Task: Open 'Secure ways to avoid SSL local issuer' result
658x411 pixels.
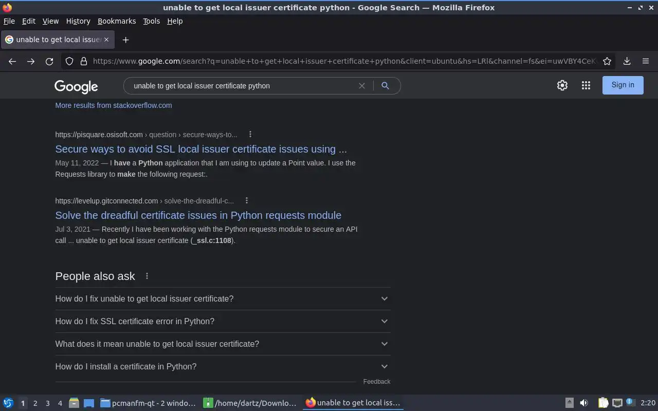Action: coord(201,149)
